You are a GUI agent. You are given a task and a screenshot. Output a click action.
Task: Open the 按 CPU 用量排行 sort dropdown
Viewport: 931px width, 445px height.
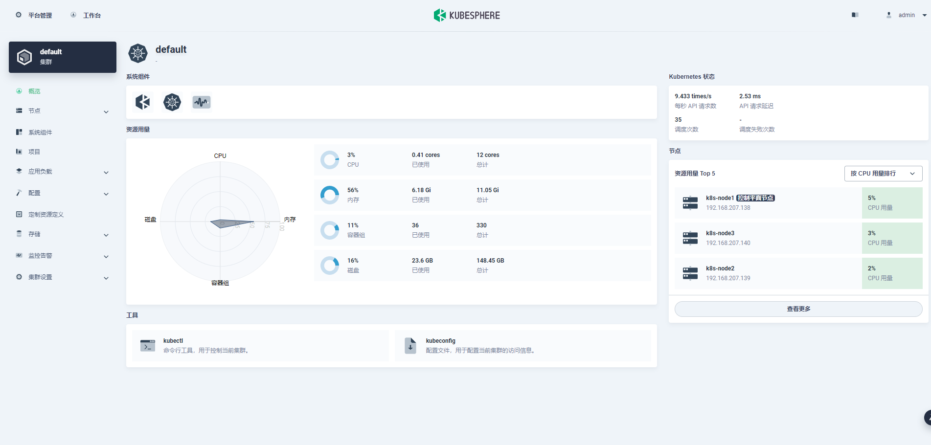[x=883, y=174]
